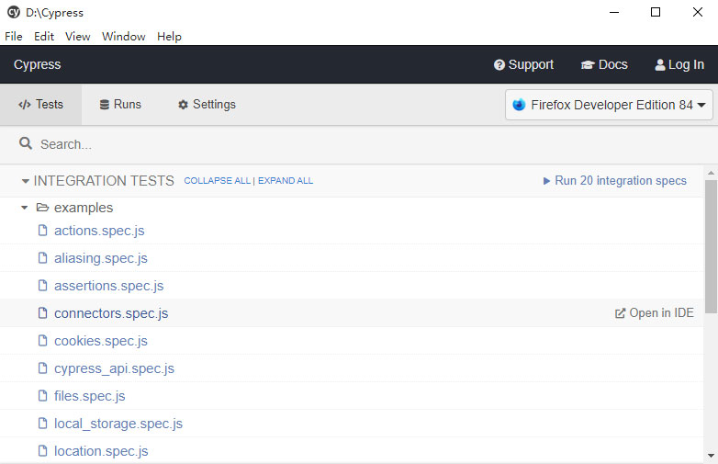The image size is (718, 464).
Task: Open assertions.spec.js
Action: (x=109, y=286)
